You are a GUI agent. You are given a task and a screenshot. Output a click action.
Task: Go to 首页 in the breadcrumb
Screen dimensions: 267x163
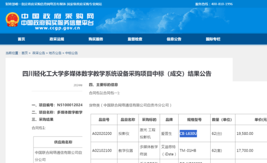(x=25, y=53)
